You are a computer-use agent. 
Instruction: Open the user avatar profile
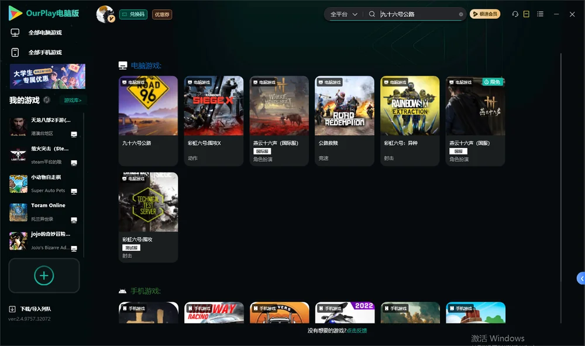(105, 14)
